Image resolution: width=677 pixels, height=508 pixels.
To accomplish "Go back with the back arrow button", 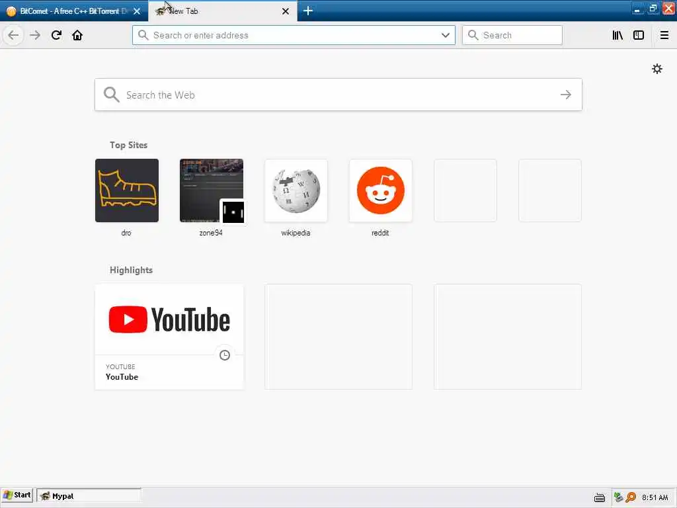I will (13, 35).
